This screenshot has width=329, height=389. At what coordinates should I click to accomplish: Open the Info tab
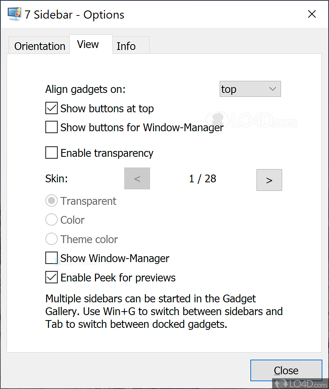coord(126,46)
